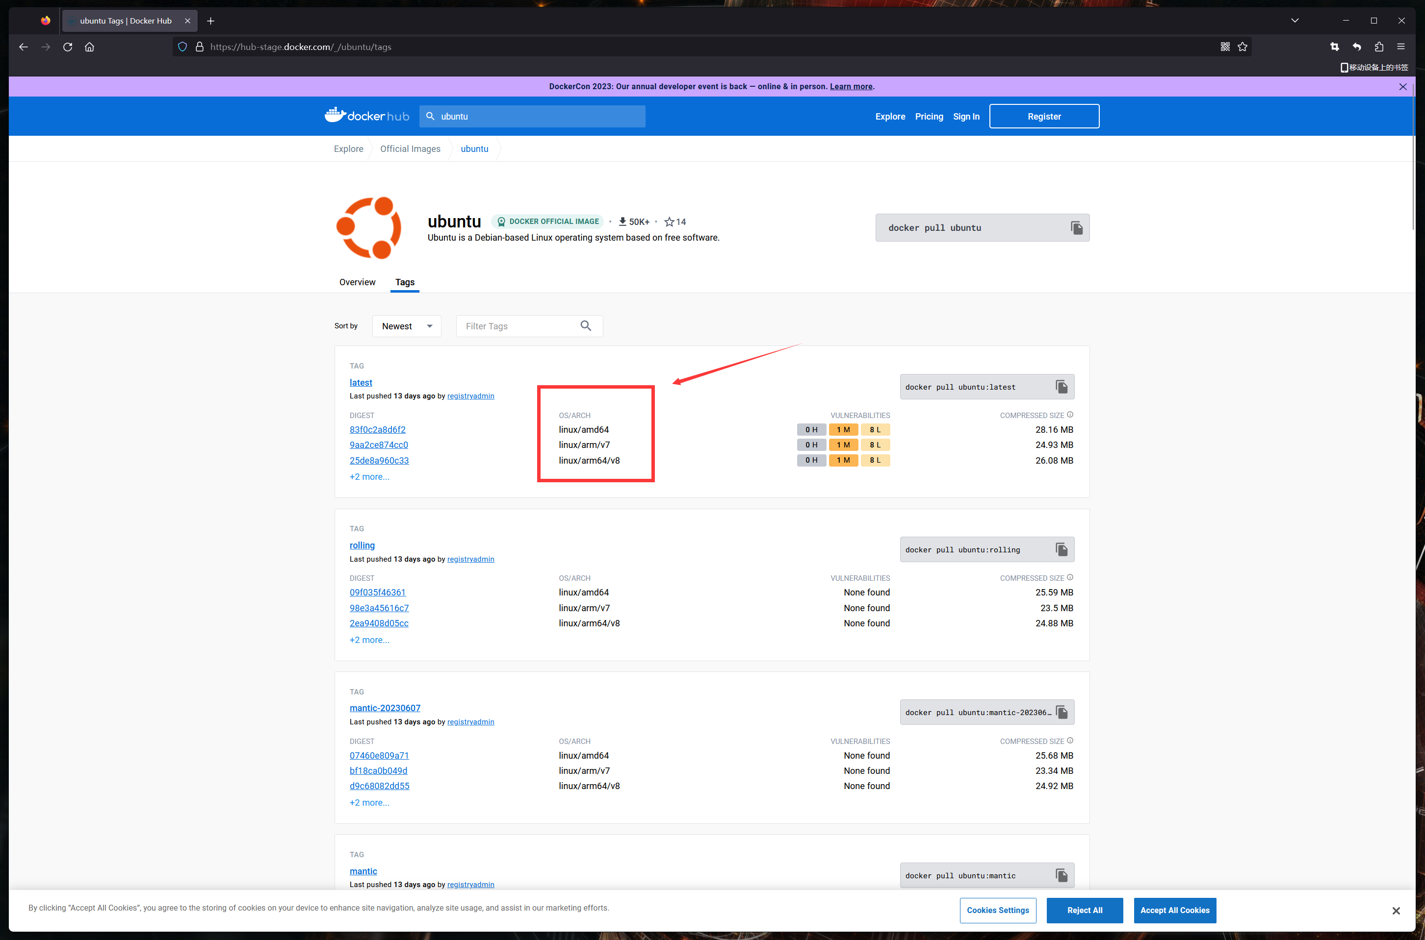Image resolution: width=1425 pixels, height=940 pixels.
Task: Click the Docker Hub logo
Action: point(366,116)
